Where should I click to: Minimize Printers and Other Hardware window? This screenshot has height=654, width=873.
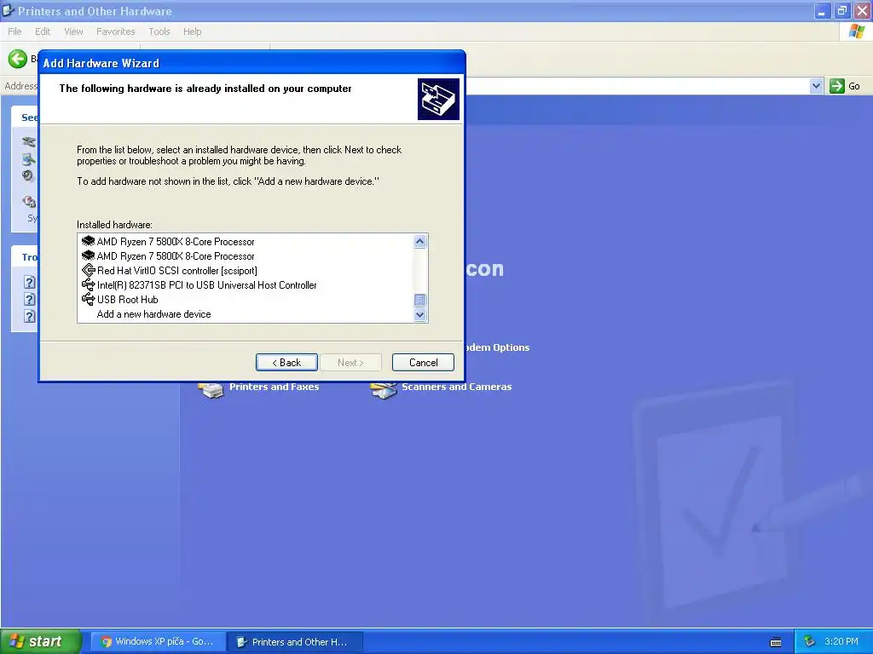point(822,10)
